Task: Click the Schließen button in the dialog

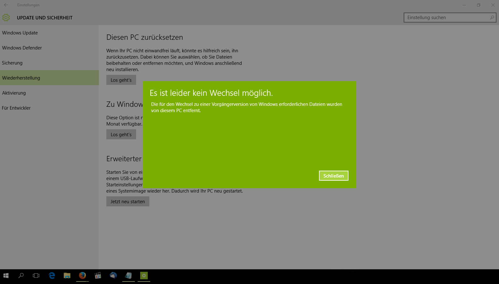Action: pyautogui.click(x=333, y=176)
